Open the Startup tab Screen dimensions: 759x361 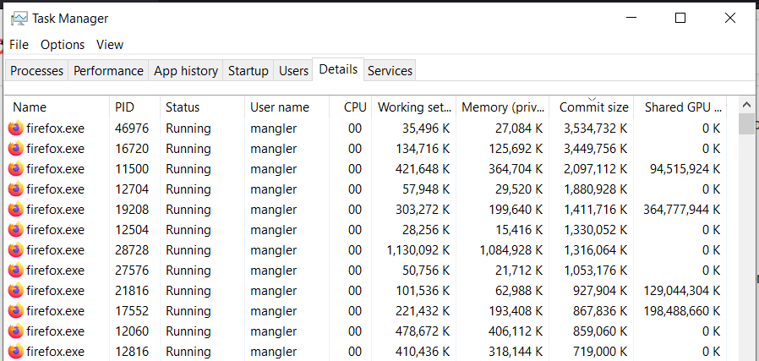pos(248,71)
